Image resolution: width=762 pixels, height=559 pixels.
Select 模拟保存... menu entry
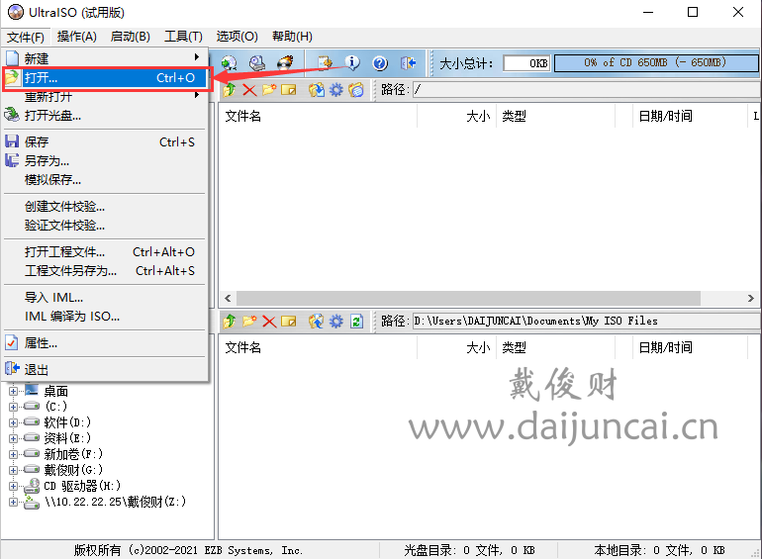pos(105,180)
